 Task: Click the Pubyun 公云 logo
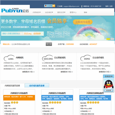pos(15,10)
